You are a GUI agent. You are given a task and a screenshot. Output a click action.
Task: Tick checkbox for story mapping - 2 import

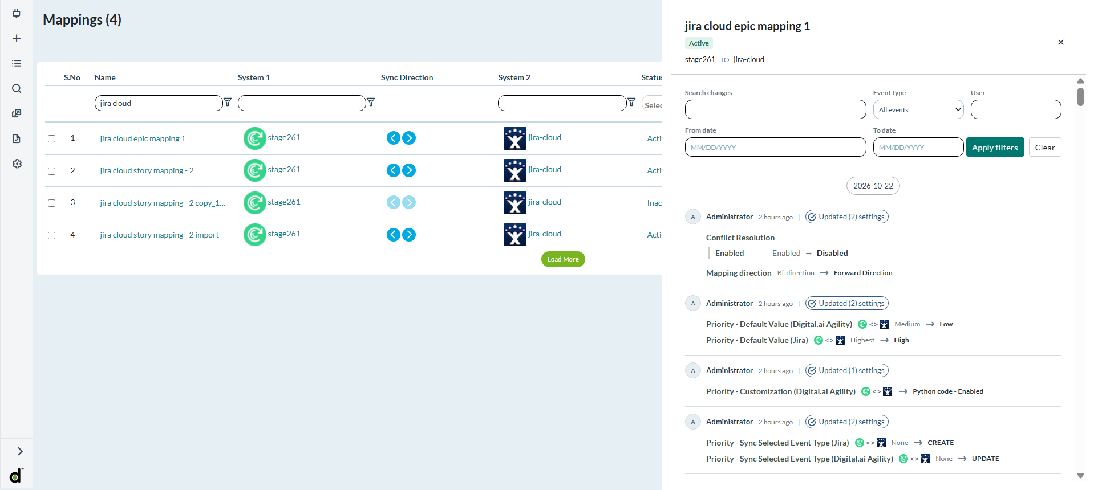[x=52, y=235]
